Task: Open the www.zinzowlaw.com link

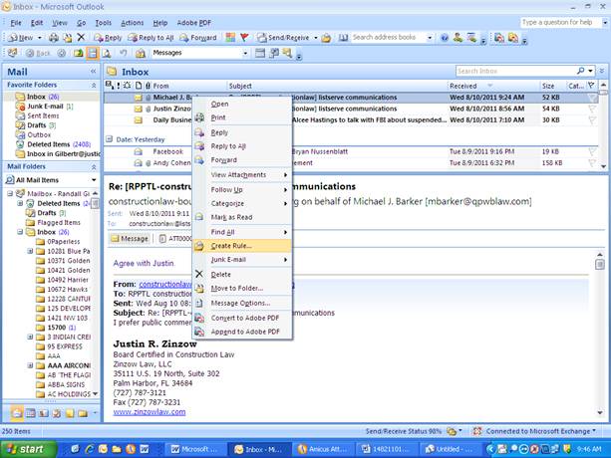Action: (150, 411)
